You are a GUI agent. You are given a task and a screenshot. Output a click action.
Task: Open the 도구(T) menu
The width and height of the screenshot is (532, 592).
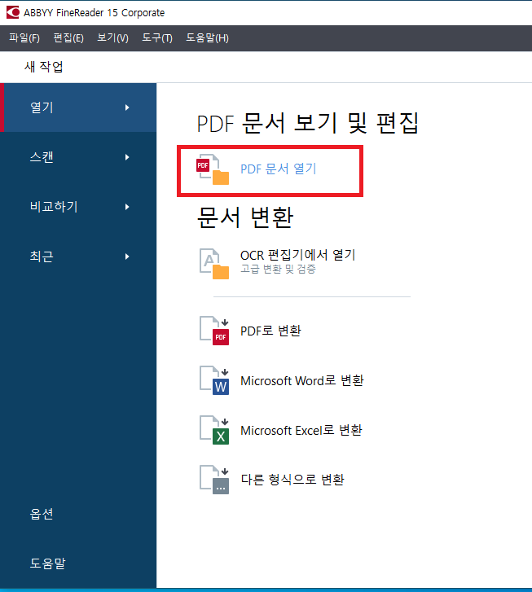[x=156, y=38]
